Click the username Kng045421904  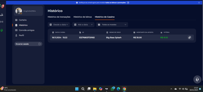pos(29,11)
